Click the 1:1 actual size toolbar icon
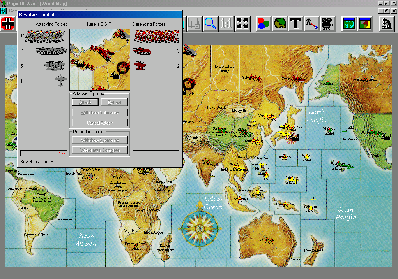 coord(226,24)
